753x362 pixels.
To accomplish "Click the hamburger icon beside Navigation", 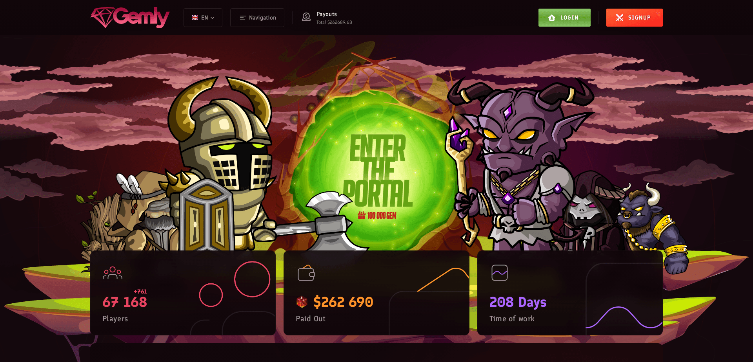I will (x=243, y=18).
